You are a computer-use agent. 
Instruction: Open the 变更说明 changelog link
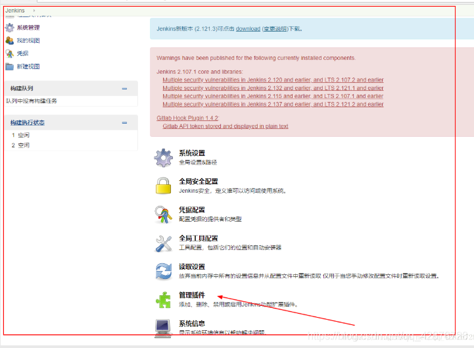point(275,29)
